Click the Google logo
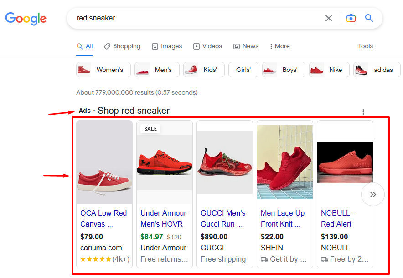This screenshot has height=278, width=403. tap(26, 19)
